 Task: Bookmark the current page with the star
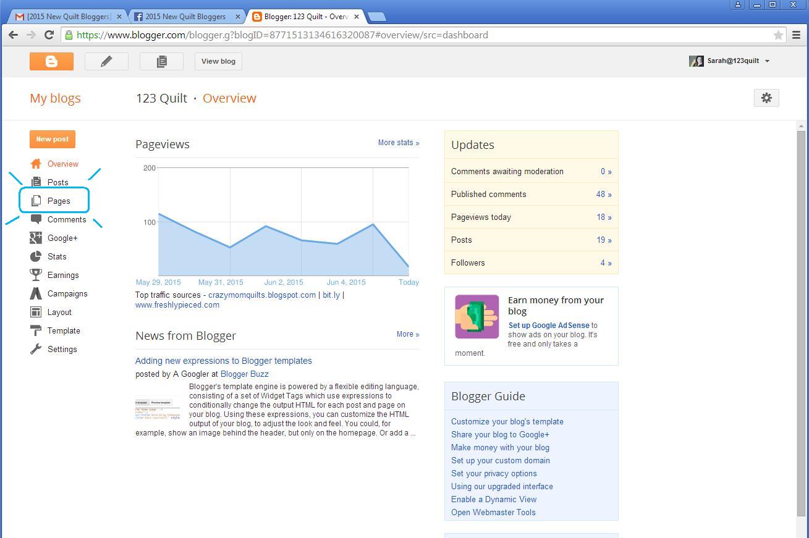[x=779, y=35]
